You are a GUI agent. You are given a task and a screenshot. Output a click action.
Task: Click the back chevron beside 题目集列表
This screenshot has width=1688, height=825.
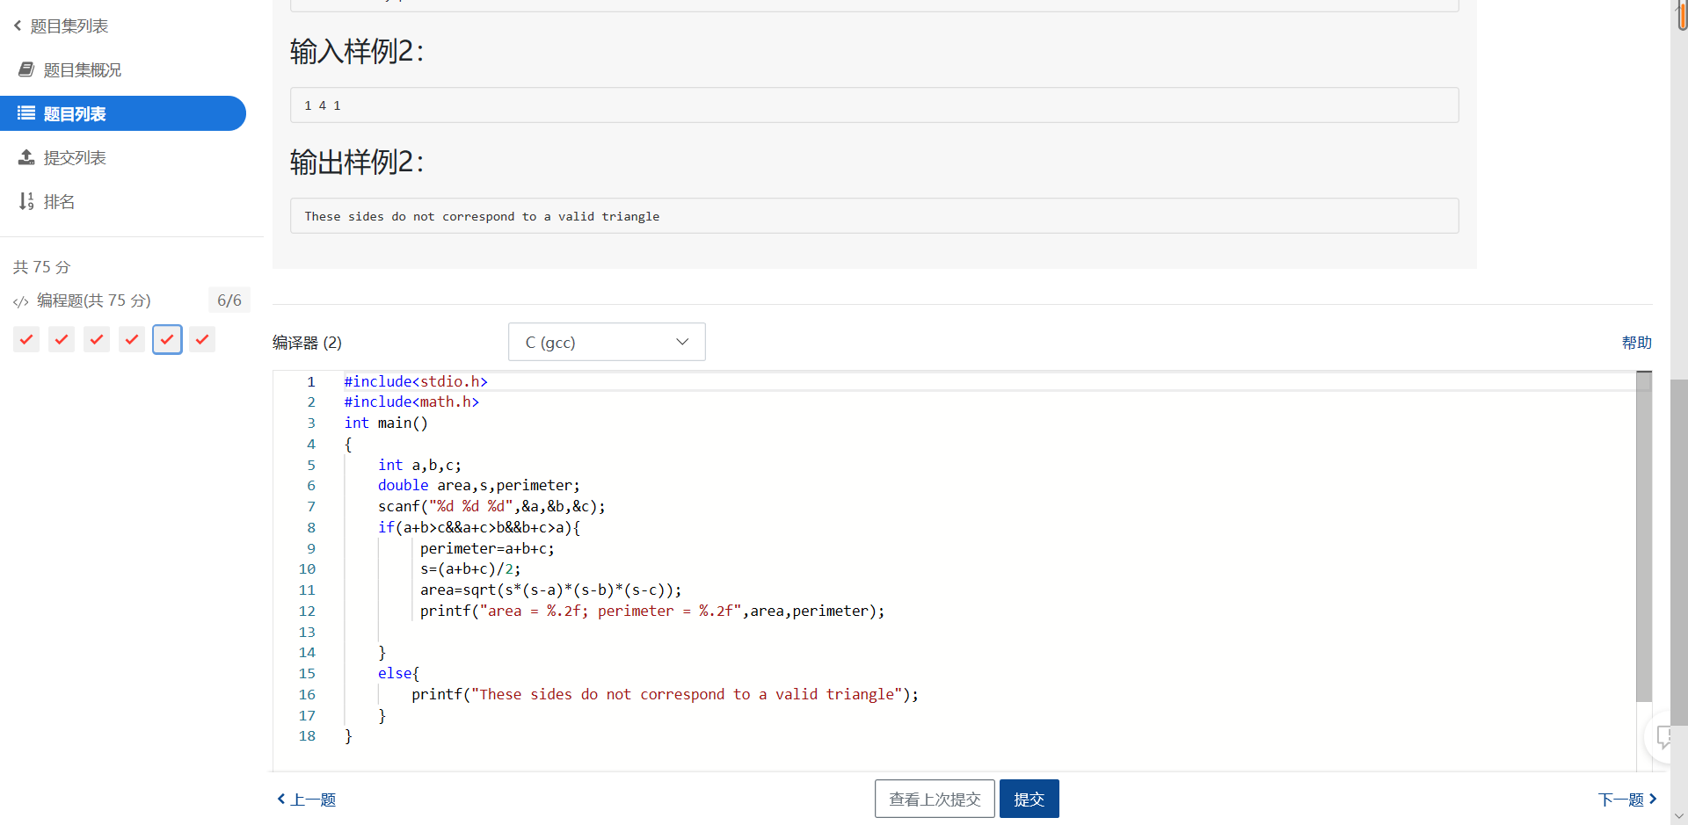pyautogui.click(x=18, y=25)
